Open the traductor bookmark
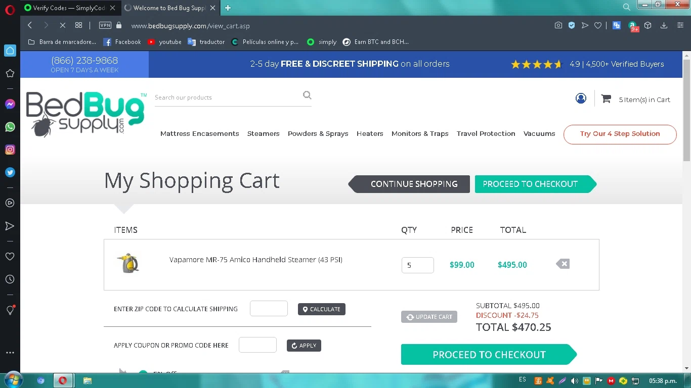691x388 pixels. point(206,42)
